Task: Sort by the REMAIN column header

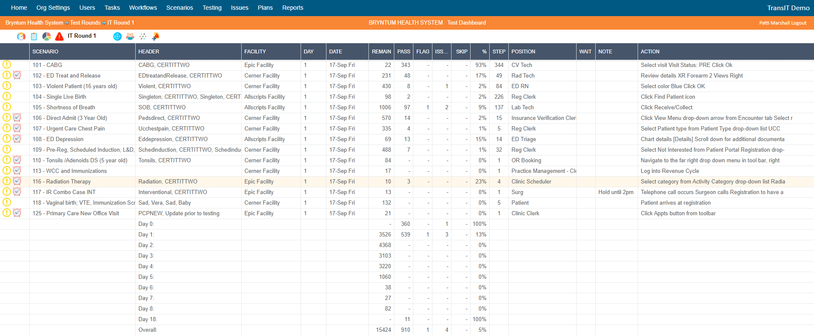Action: (381, 52)
